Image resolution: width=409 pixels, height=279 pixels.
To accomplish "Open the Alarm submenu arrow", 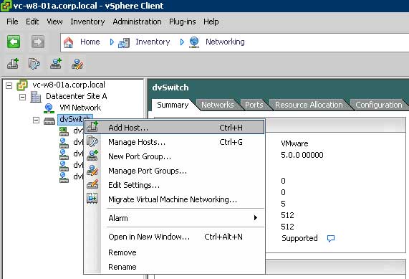I will pos(256,218).
